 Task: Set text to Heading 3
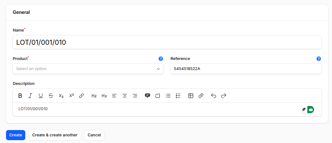coord(104,96)
